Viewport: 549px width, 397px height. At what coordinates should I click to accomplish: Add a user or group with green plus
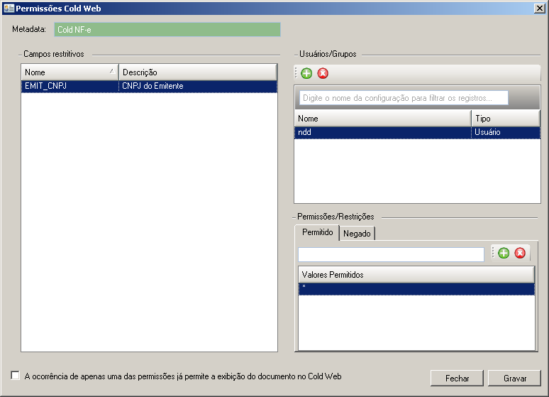coord(306,73)
